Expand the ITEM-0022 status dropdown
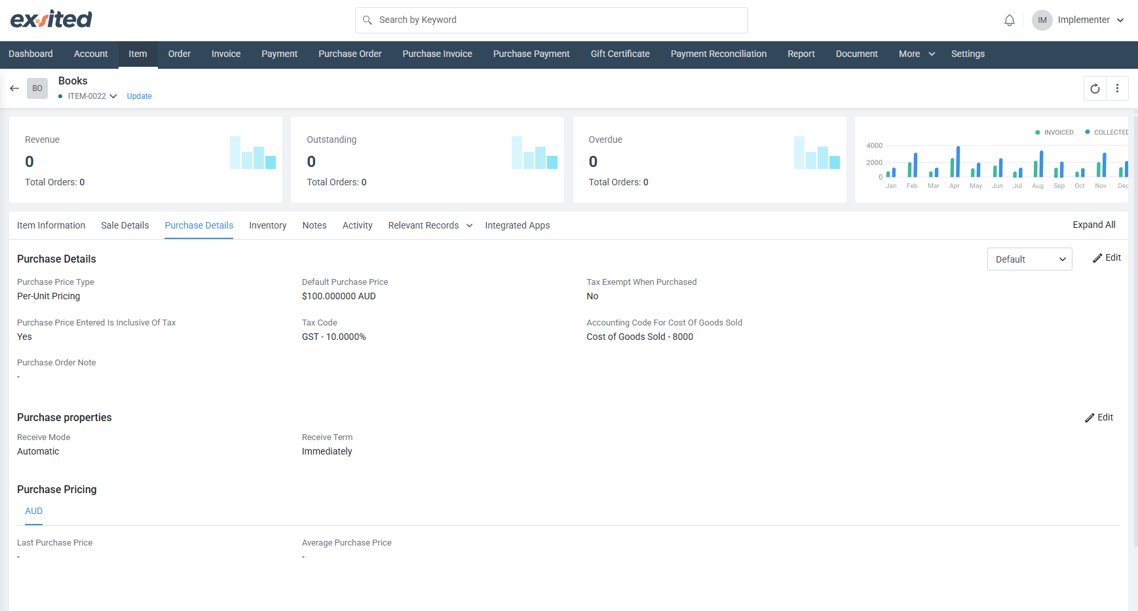The width and height of the screenshot is (1138, 611). (x=113, y=96)
